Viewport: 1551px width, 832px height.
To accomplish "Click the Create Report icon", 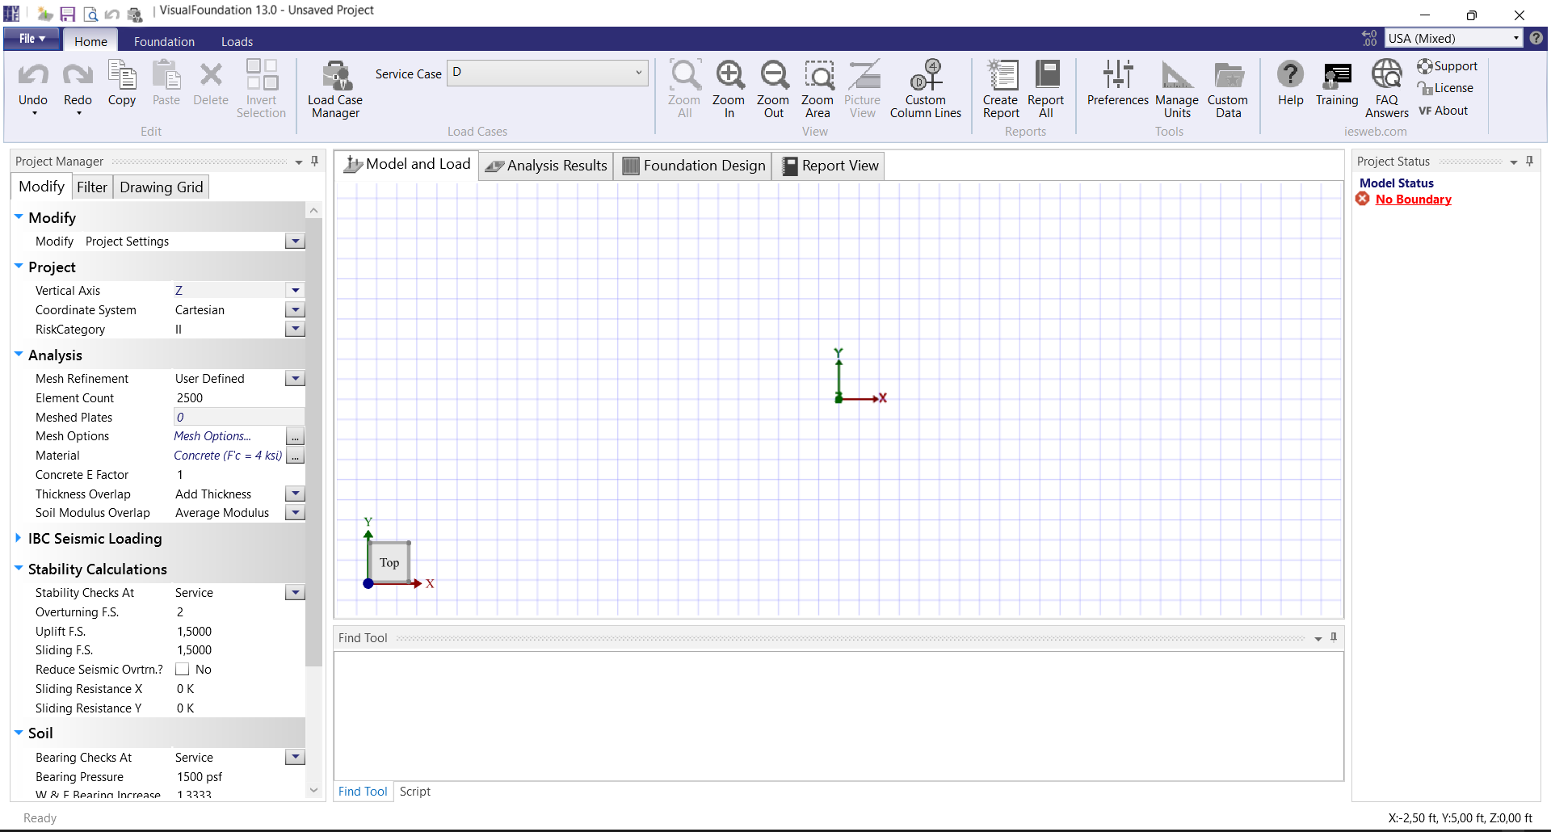I will 1001,89.
